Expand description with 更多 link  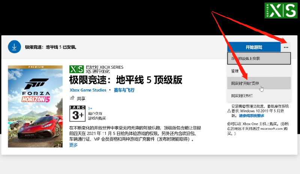tap(73, 145)
